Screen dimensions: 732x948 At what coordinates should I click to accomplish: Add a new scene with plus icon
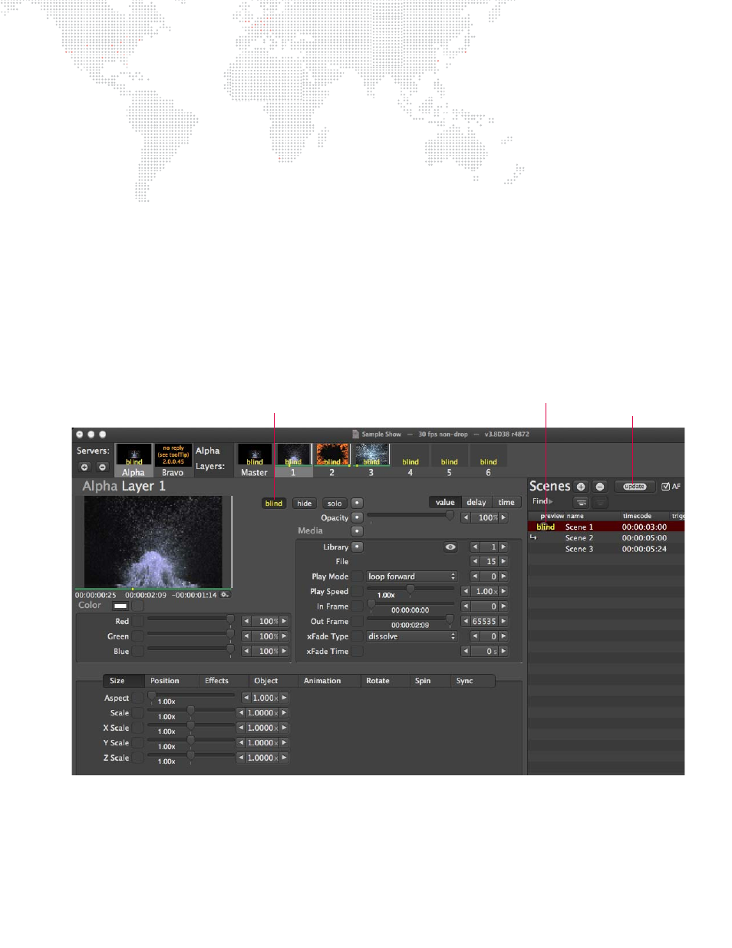coord(581,487)
